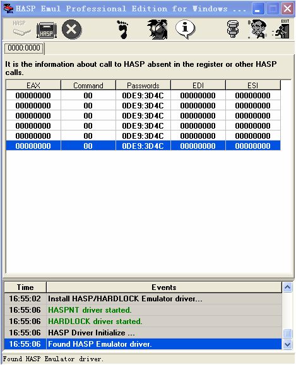Screen dimensions: 296x365
Task: Click the EAX column header
Action: (33, 85)
